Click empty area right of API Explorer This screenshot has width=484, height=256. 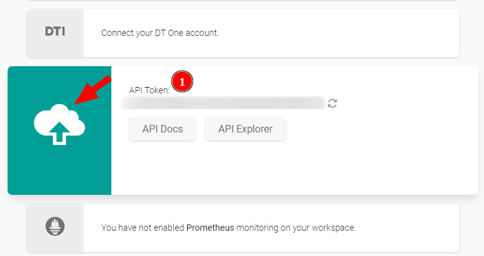tap(380, 129)
